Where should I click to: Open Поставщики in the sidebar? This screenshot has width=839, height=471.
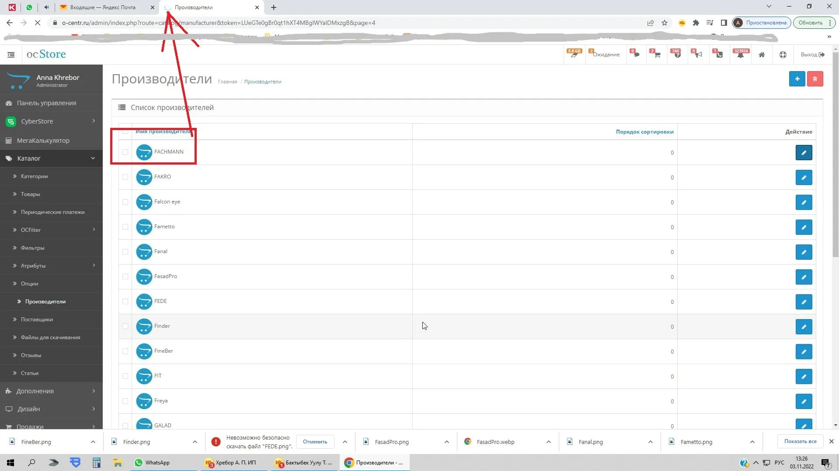pyautogui.click(x=37, y=320)
